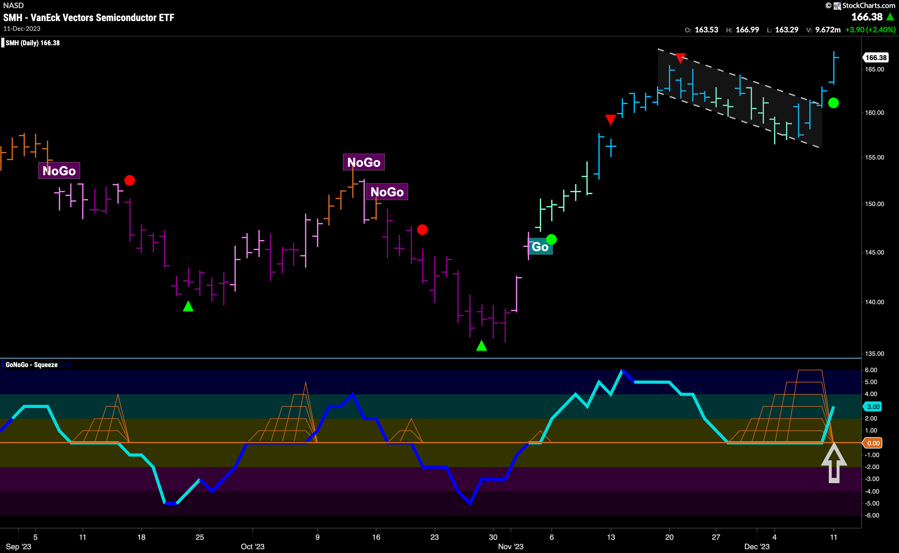The image size is (899, 553).
Task: Select the red dot after the lower October NoGo
Action: click(x=422, y=230)
